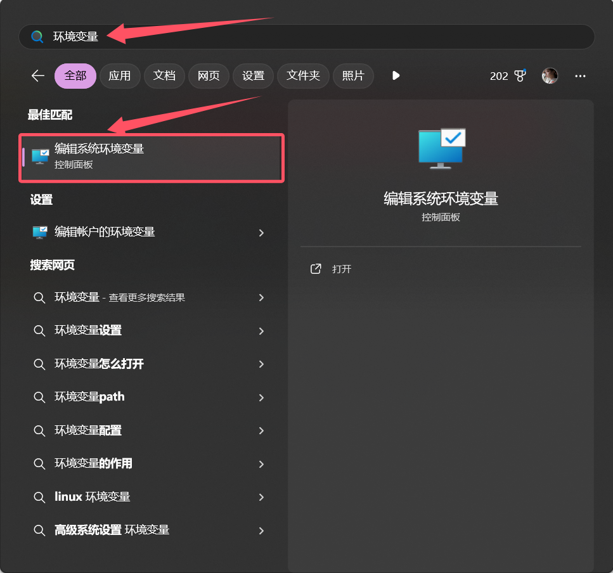Select the 环境变量path web suggestion
This screenshot has height=573, width=613.
tap(149, 397)
